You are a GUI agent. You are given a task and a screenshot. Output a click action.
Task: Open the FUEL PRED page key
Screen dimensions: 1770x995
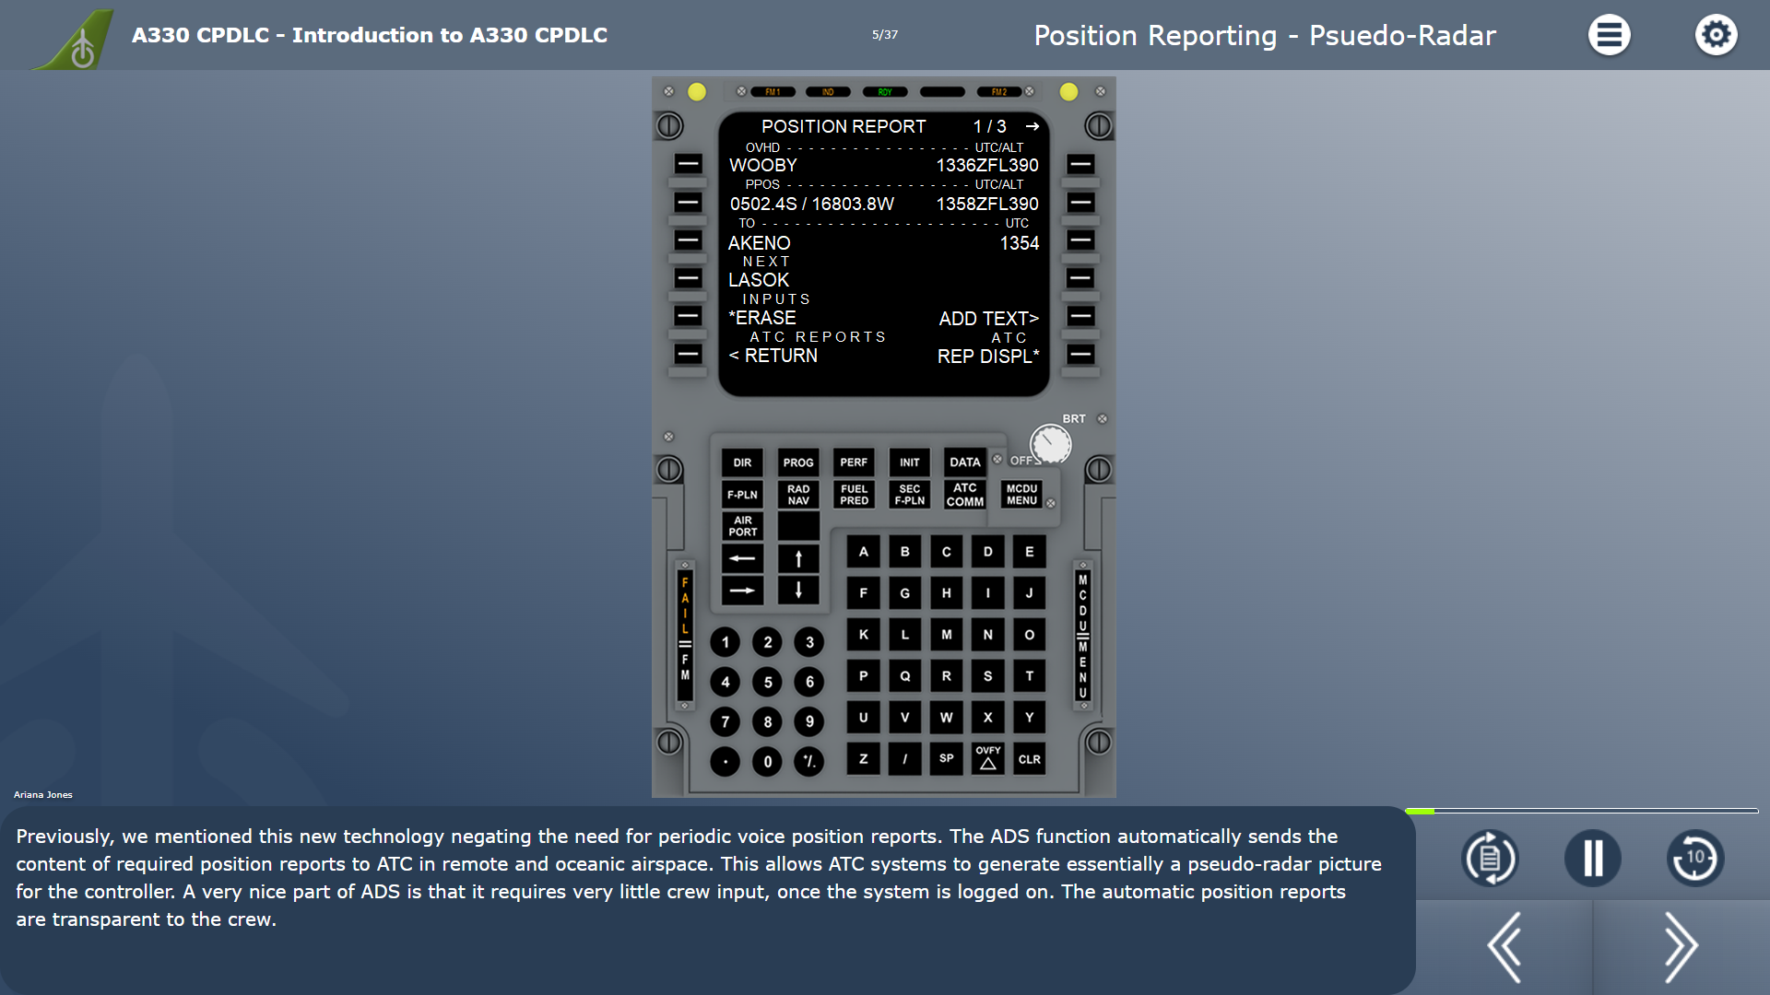click(x=854, y=495)
